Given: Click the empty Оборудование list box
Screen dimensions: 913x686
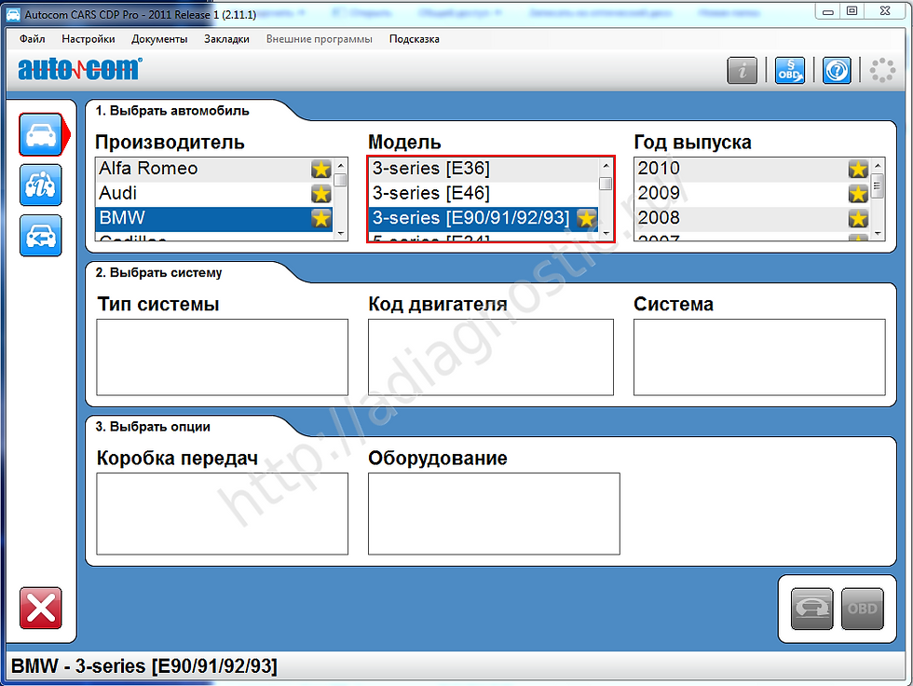Looking at the screenshot, I should tap(494, 514).
